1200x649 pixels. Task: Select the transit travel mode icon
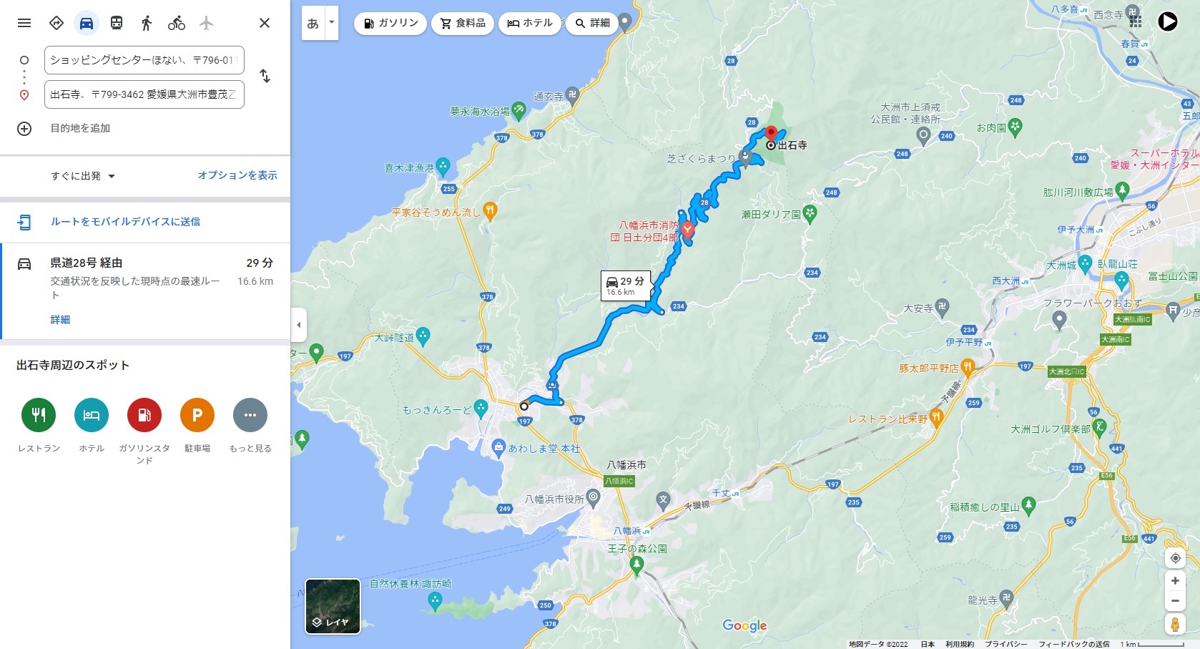(x=117, y=23)
